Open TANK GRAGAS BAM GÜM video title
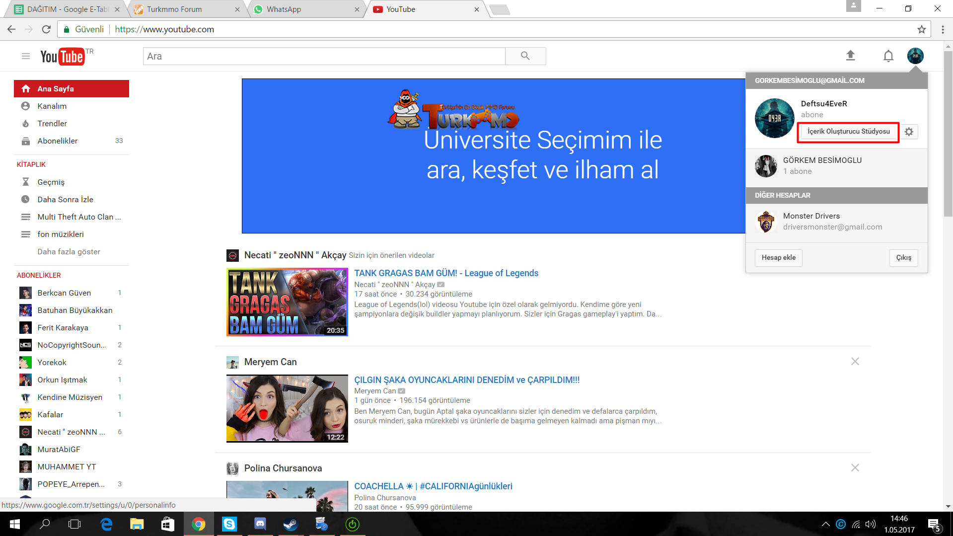Screen dimensions: 953x536 (446, 273)
